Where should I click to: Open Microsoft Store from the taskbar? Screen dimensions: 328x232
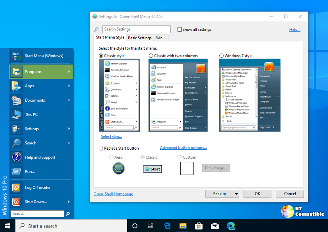[199, 226]
